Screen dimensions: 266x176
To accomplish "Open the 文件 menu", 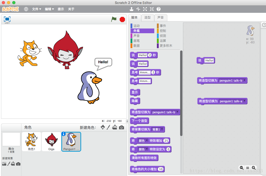I will 37,9.
